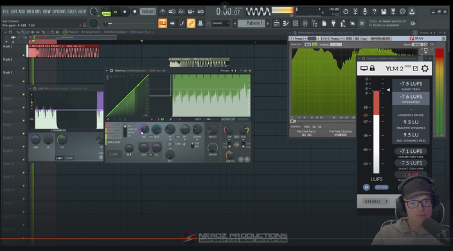
Task: Open the Channel rack view icon
Action: pyautogui.click(x=296, y=23)
